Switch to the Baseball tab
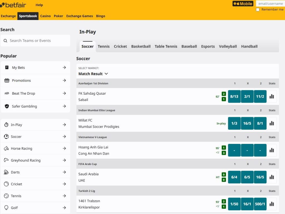 coord(189,46)
